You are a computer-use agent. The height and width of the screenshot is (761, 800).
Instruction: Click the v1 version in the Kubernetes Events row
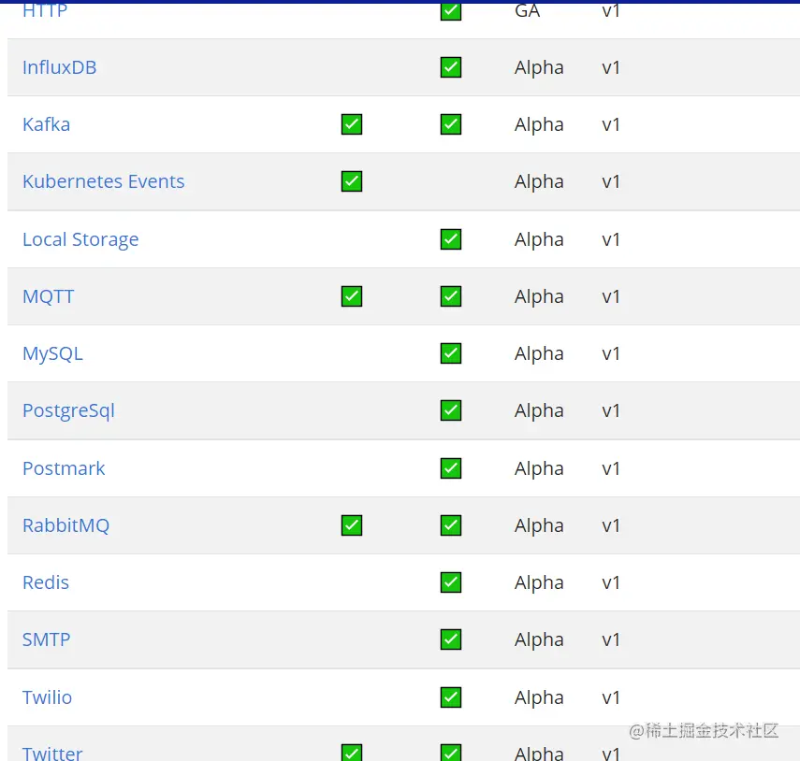click(x=611, y=181)
